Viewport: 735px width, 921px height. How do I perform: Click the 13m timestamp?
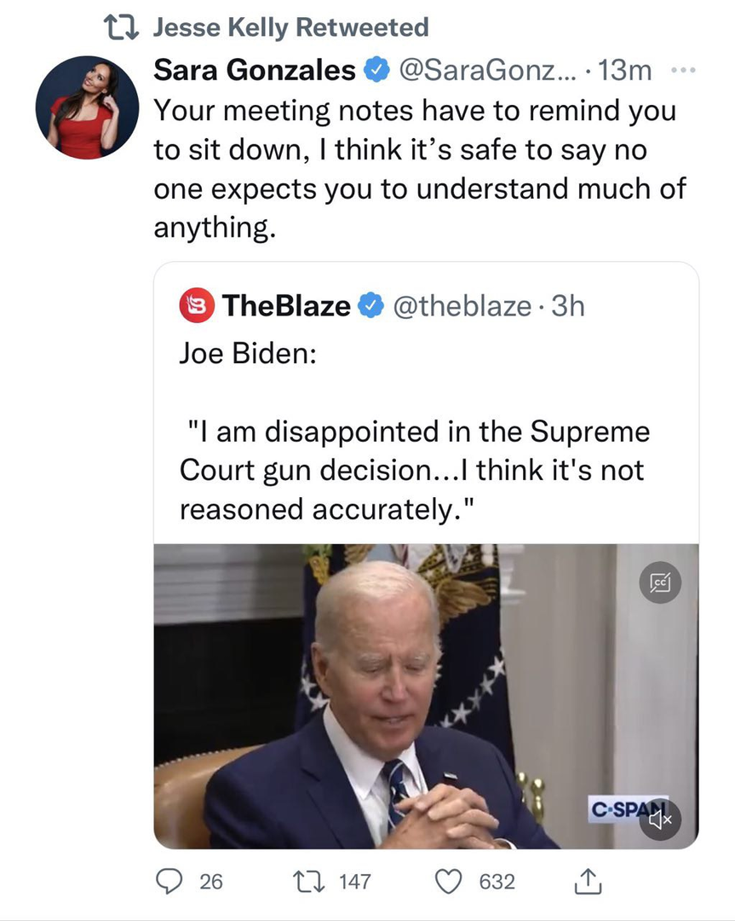point(626,72)
